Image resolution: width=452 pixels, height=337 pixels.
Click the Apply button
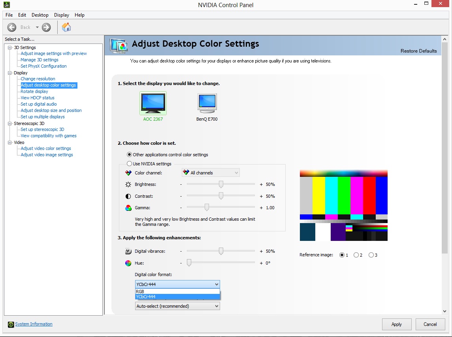coord(397,324)
